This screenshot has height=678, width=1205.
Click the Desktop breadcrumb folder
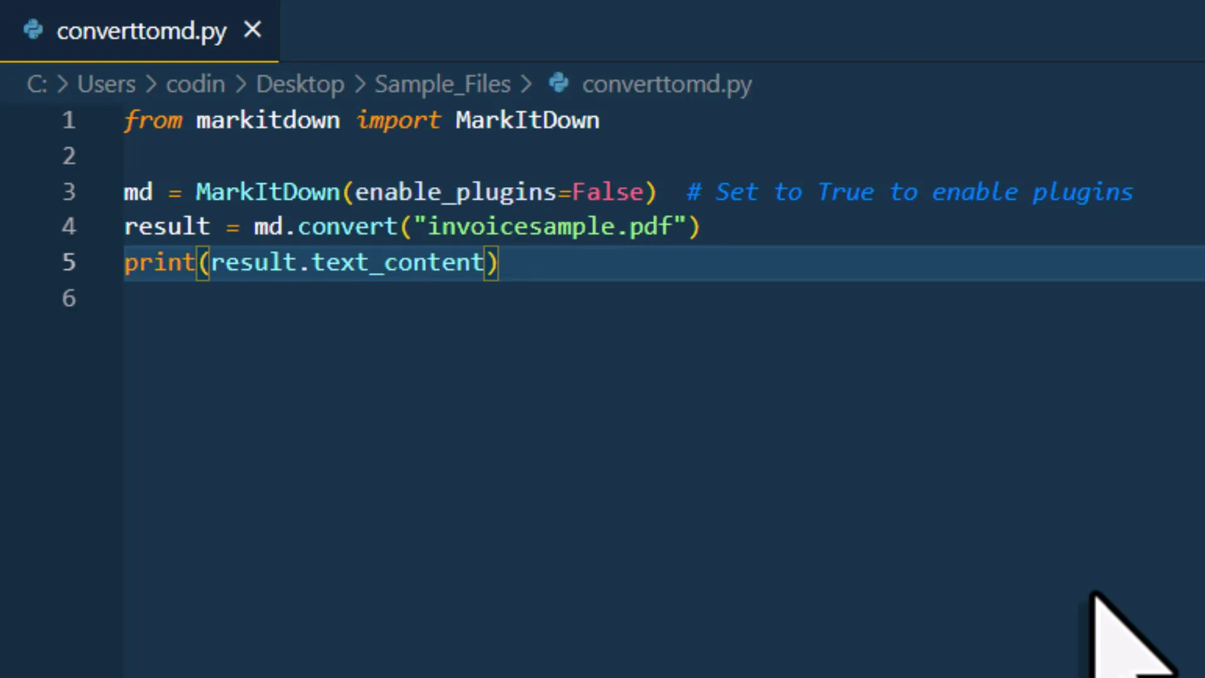pos(300,84)
